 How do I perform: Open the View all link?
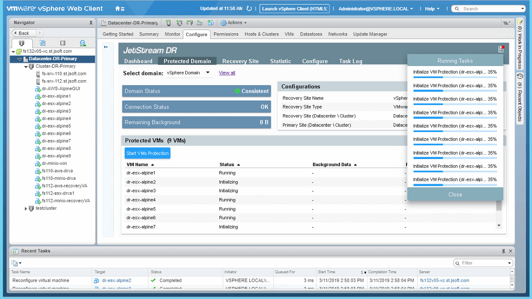pos(227,73)
